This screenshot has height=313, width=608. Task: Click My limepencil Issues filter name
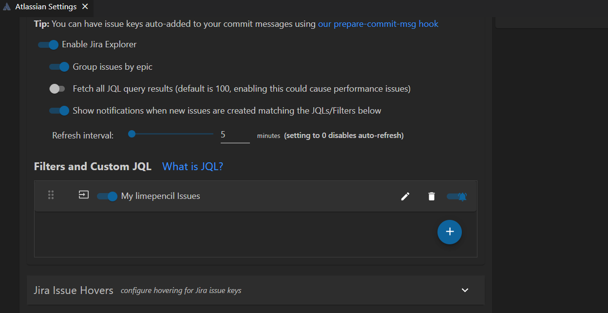pyautogui.click(x=161, y=196)
